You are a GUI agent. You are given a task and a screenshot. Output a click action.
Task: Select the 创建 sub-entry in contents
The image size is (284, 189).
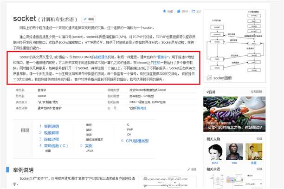pyautogui.click(x=48, y=151)
